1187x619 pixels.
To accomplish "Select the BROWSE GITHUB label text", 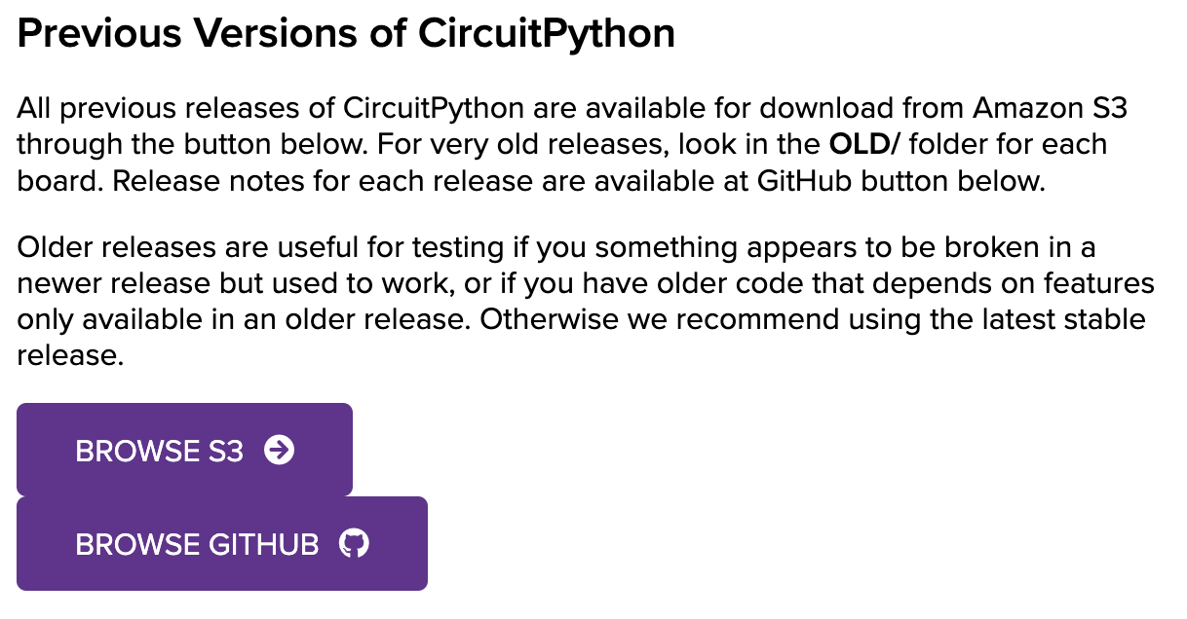I will [196, 543].
